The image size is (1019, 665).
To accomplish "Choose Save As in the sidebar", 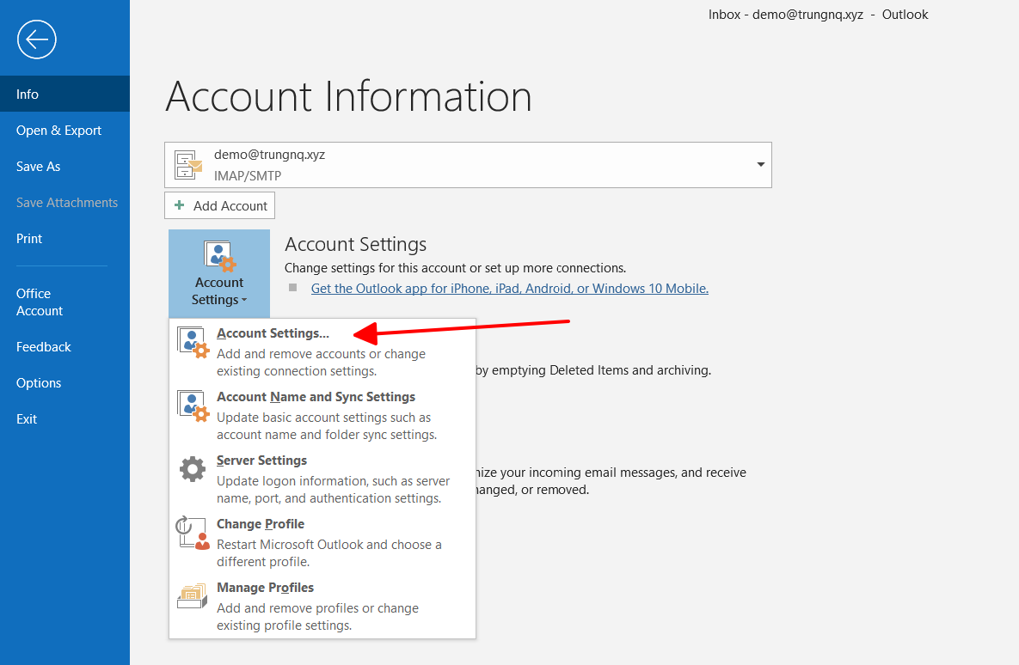I will tap(65, 167).
